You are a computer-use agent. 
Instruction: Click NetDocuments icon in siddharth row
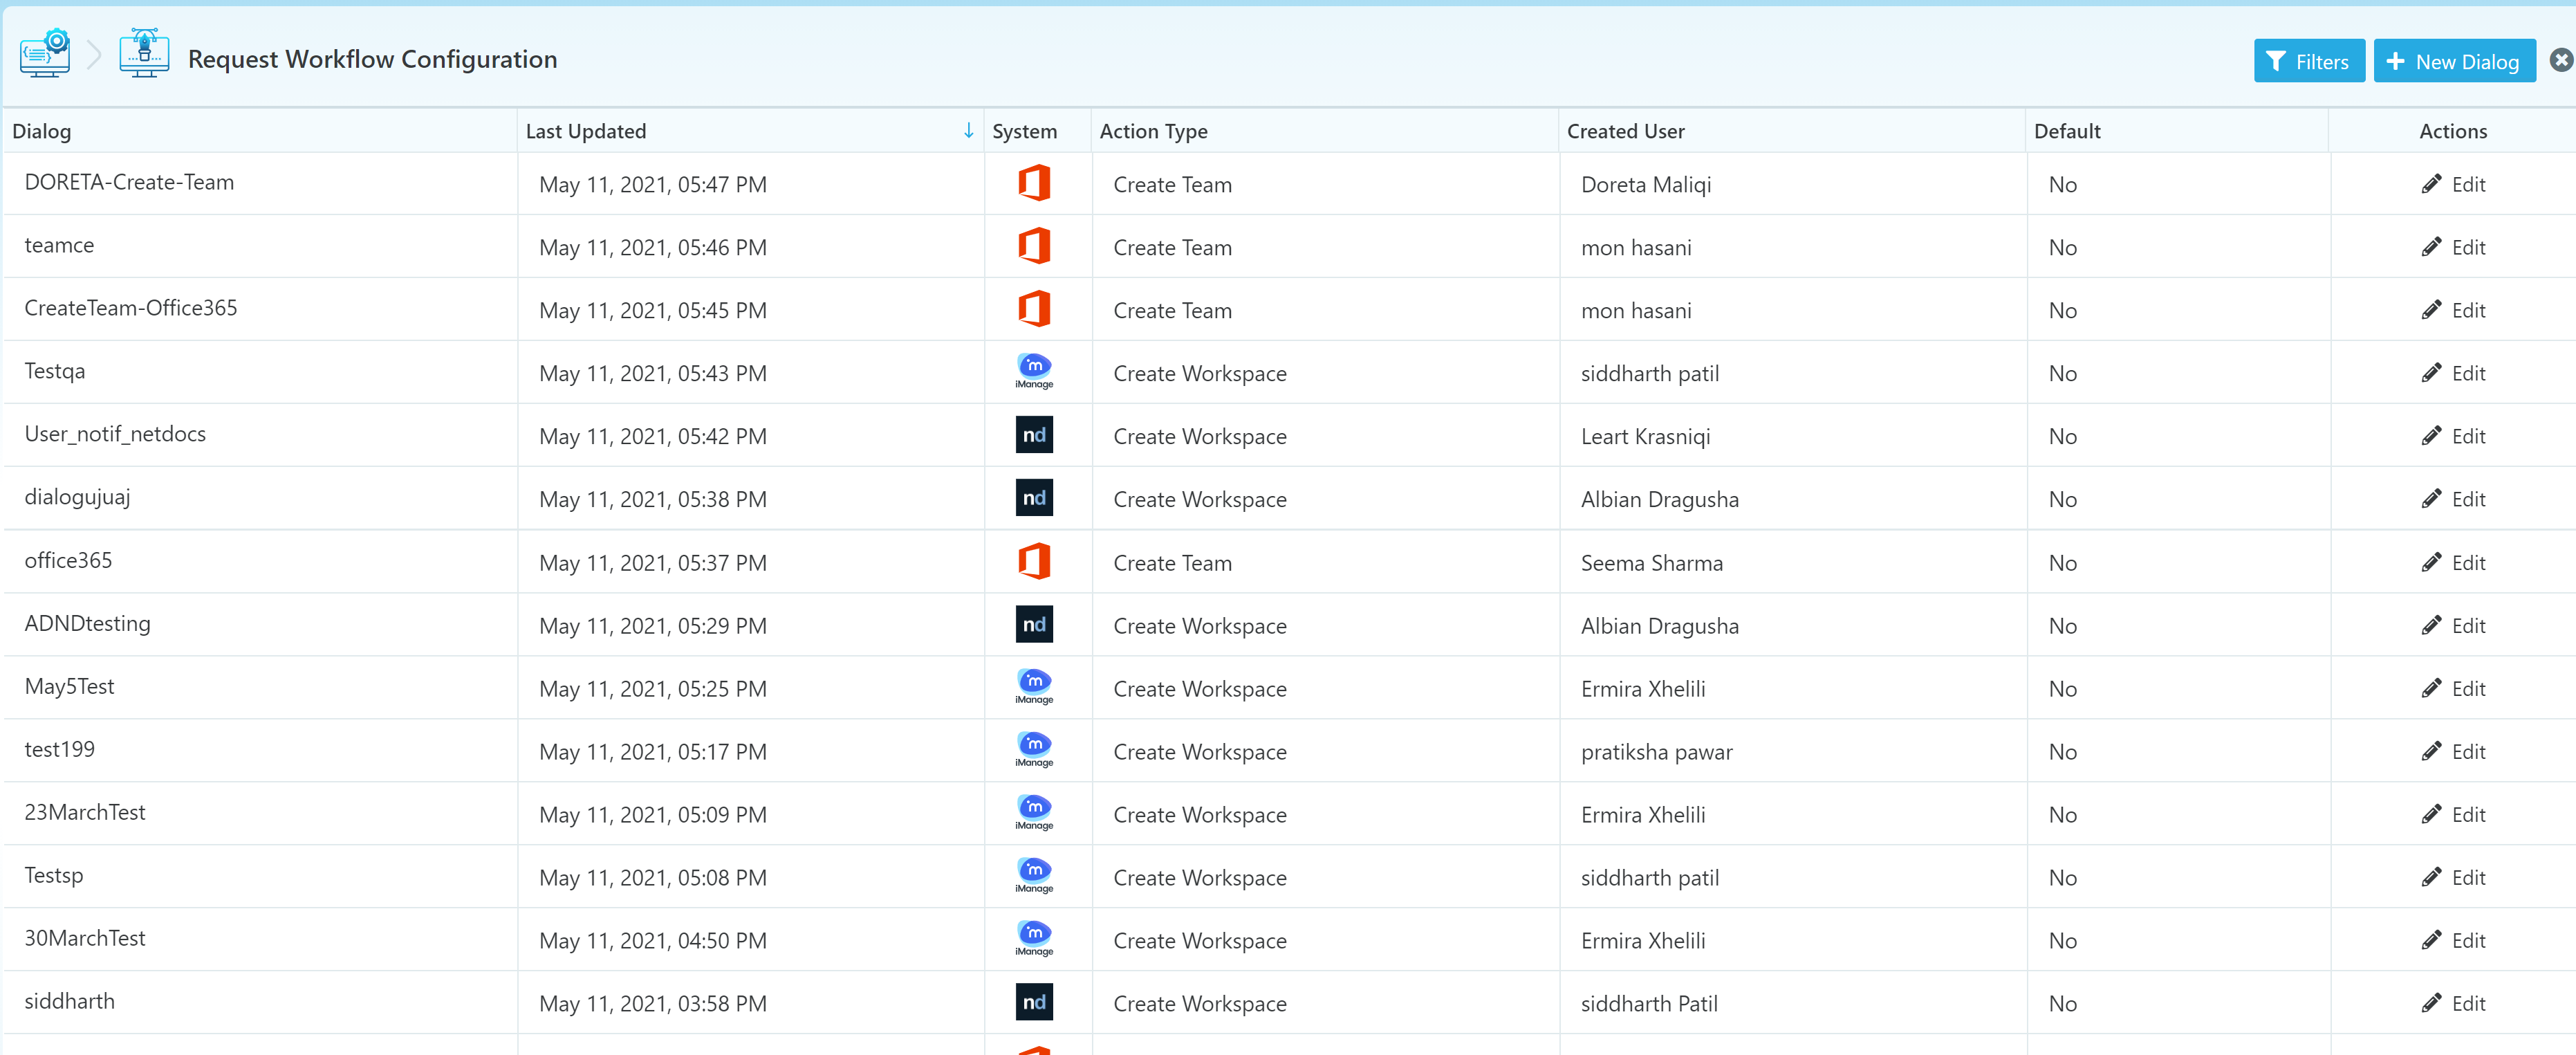[1034, 1002]
